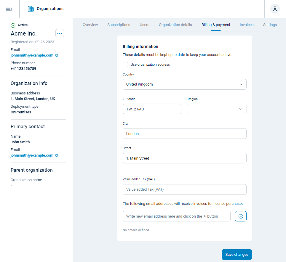
Task: Switch to the Overview tab
Action: pos(90,25)
